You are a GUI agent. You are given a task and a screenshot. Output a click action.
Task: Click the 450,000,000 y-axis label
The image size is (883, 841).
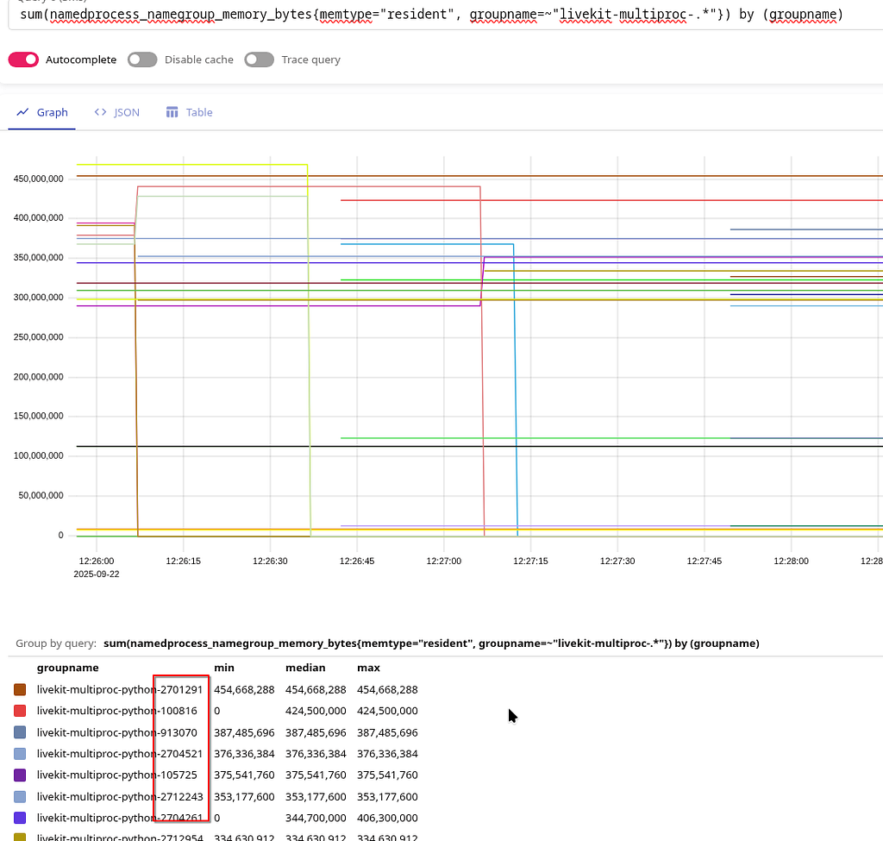[x=38, y=179]
